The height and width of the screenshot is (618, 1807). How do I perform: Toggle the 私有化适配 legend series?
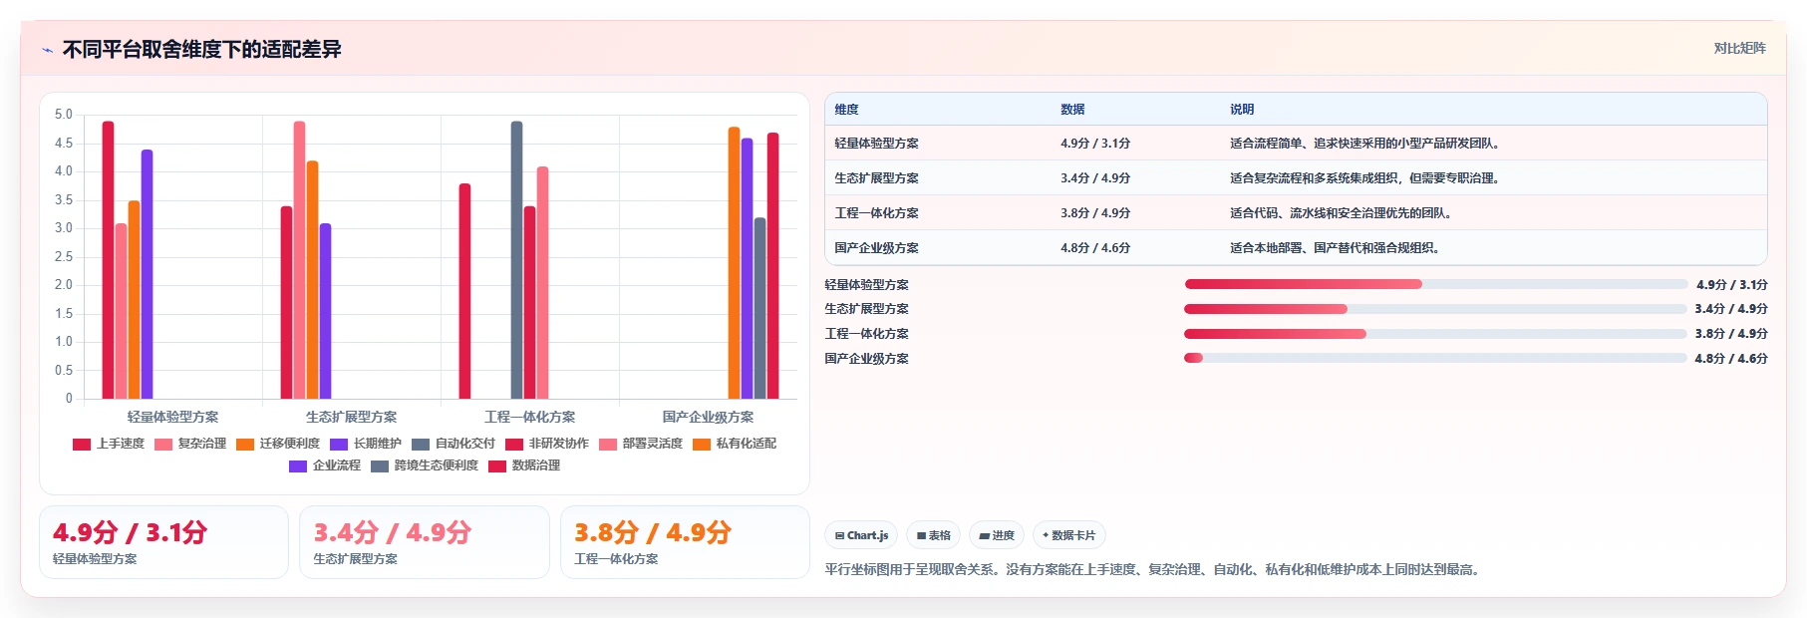pyautogui.click(x=735, y=444)
